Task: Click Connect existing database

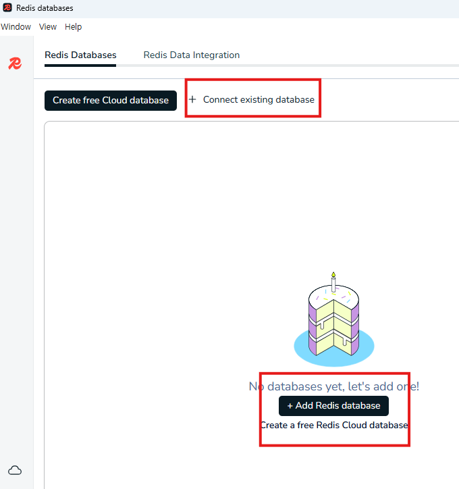Action: (252, 99)
